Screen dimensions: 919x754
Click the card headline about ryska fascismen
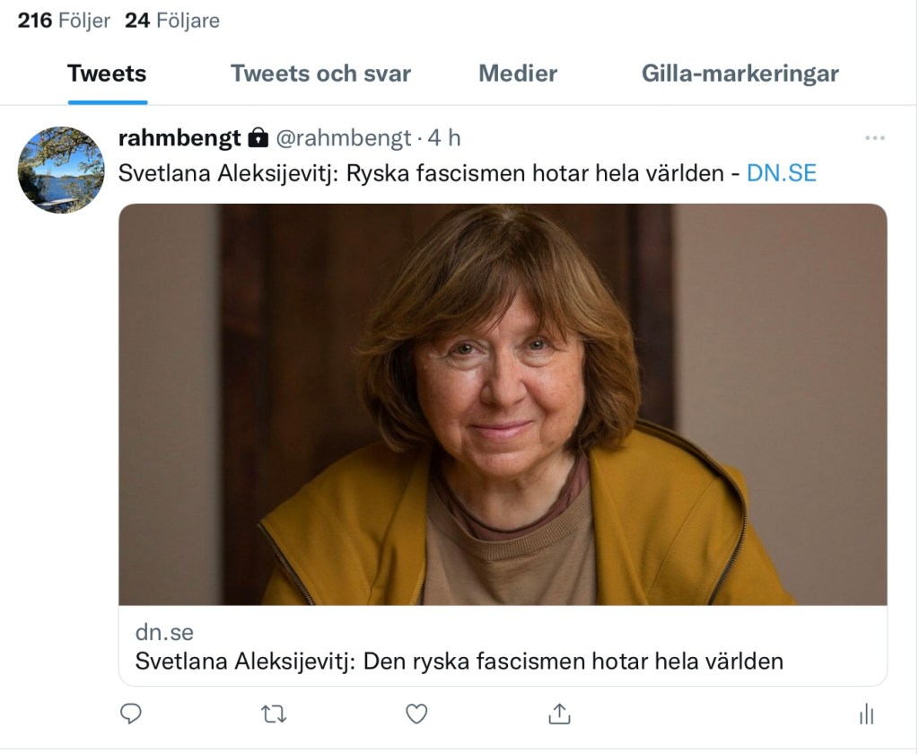pos(459,662)
